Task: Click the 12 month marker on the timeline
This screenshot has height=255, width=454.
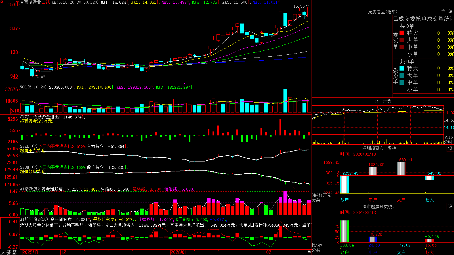Action: coord(64,252)
